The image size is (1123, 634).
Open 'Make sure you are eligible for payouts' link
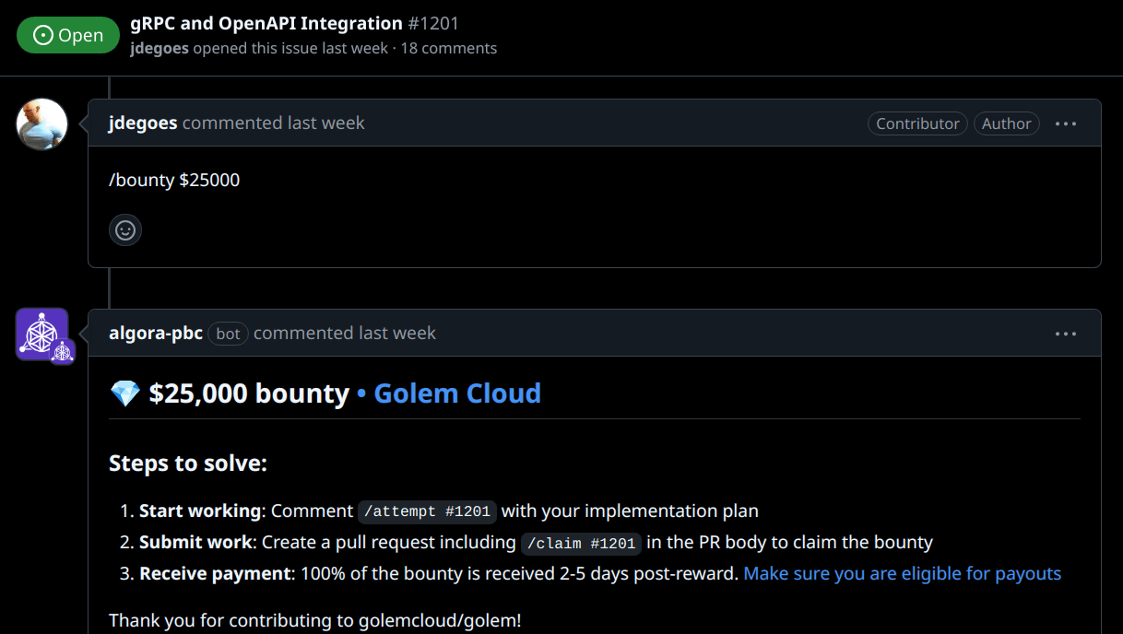pos(903,573)
